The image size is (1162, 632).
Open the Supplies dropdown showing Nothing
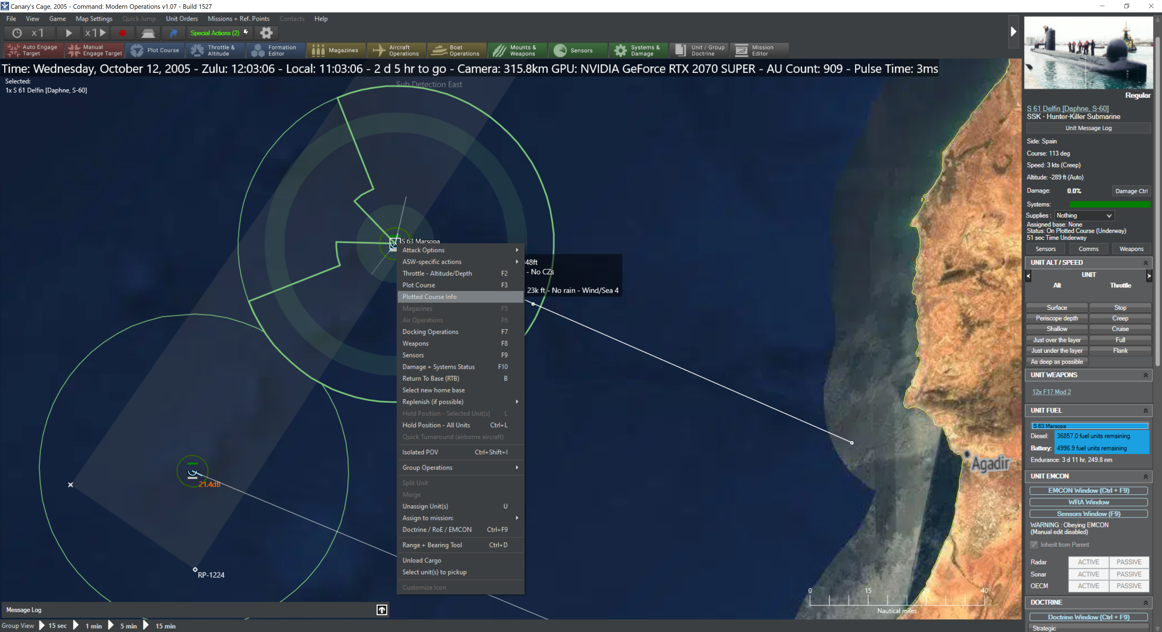(1084, 215)
